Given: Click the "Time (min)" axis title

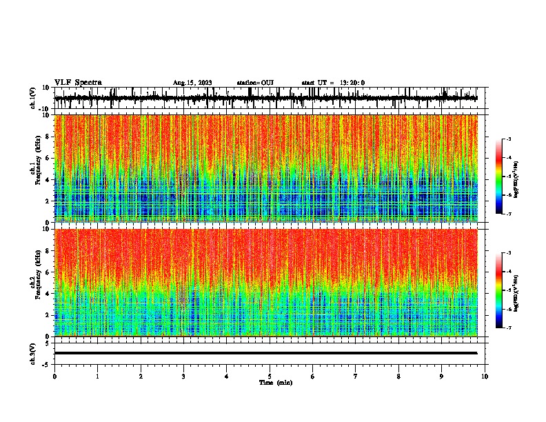Looking at the screenshot, I should tap(276, 383).
